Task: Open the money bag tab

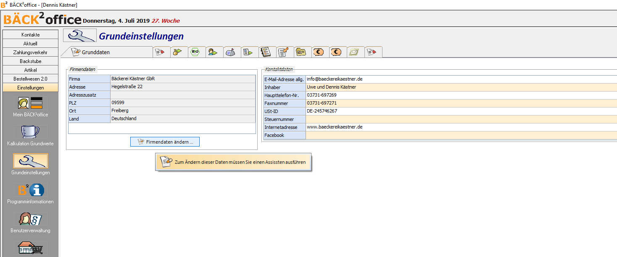Action: (x=177, y=52)
